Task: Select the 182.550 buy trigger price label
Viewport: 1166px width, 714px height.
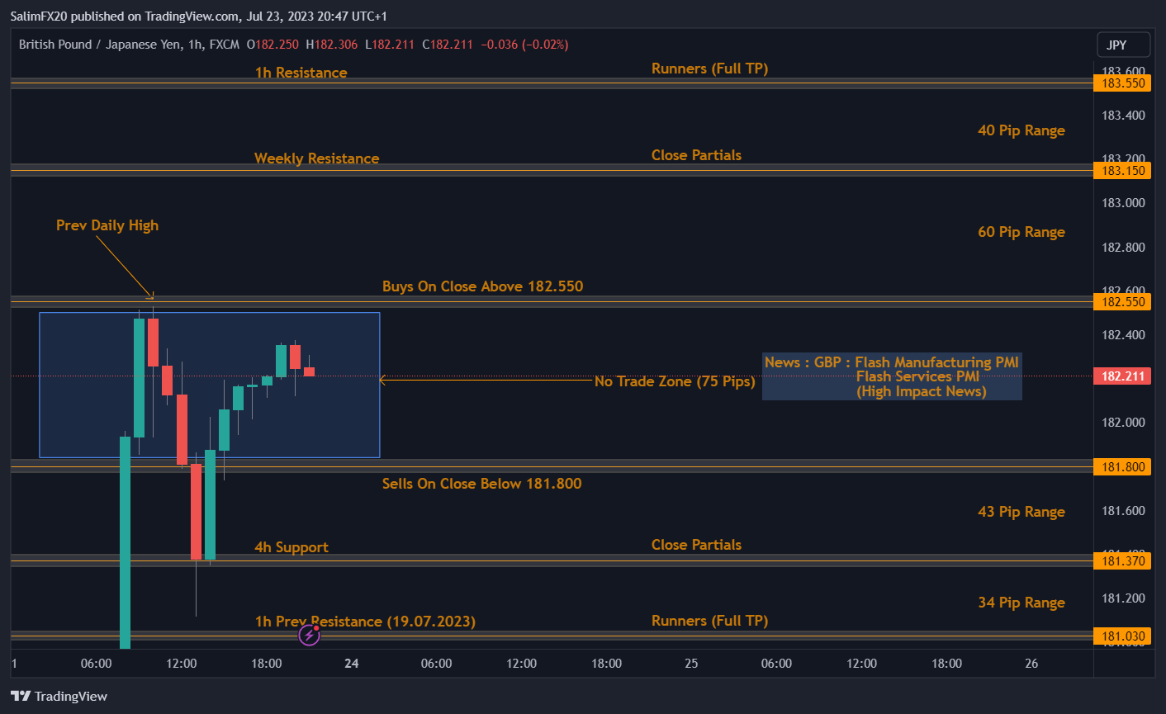Action: tap(1121, 302)
